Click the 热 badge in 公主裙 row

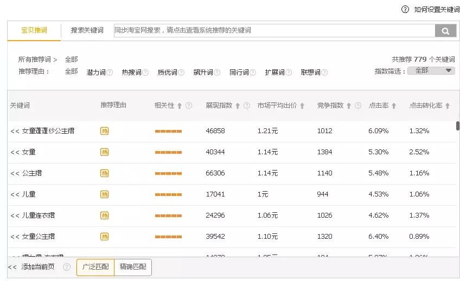[105, 173]
